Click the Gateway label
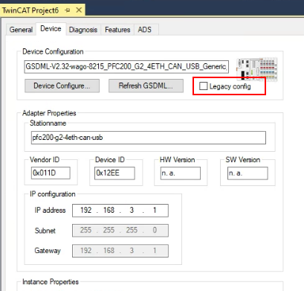Screen dimensions: 304x291 tap(48, 251)
